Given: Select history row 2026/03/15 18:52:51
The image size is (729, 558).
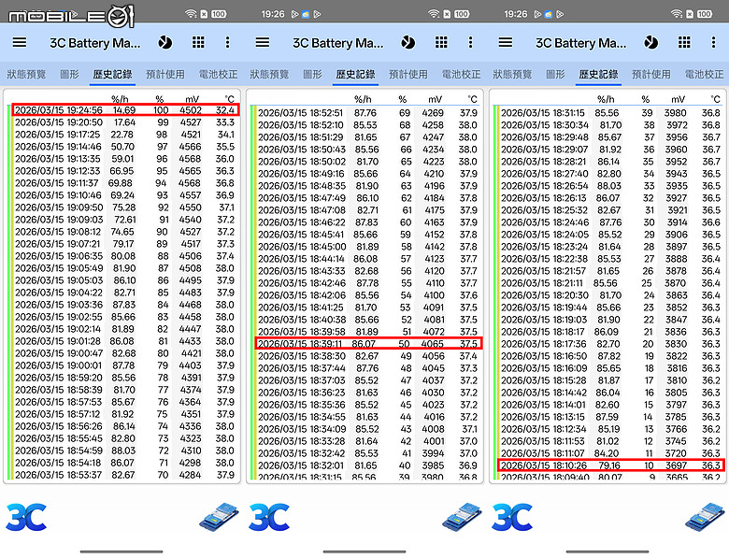Looking at the screenshot, I should (x=367, y=113).
